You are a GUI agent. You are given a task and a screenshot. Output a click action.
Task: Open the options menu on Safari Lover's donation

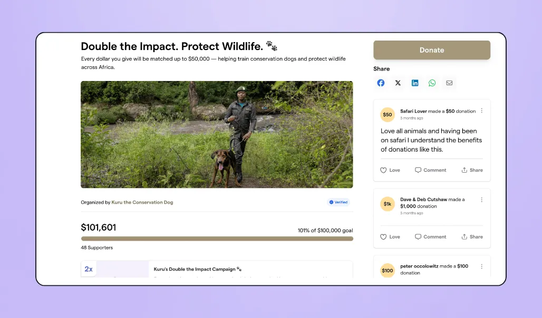481,111
